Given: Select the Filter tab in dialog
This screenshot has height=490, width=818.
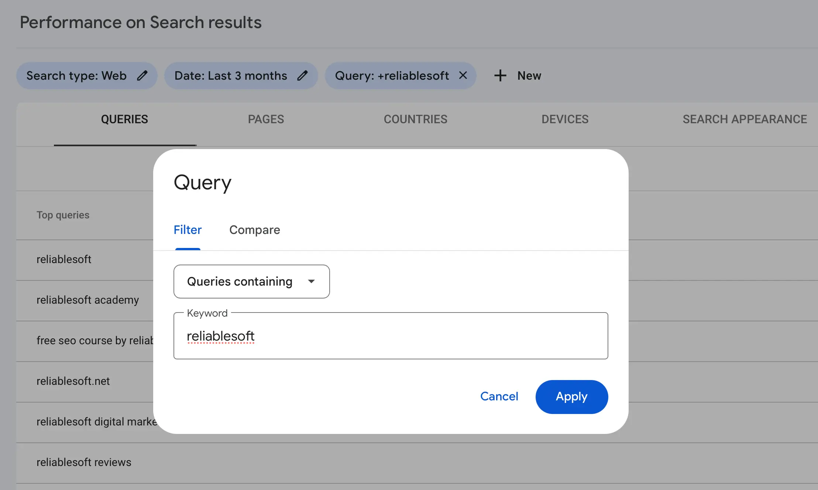Looking at the screenshot, I should click(188, 230).
